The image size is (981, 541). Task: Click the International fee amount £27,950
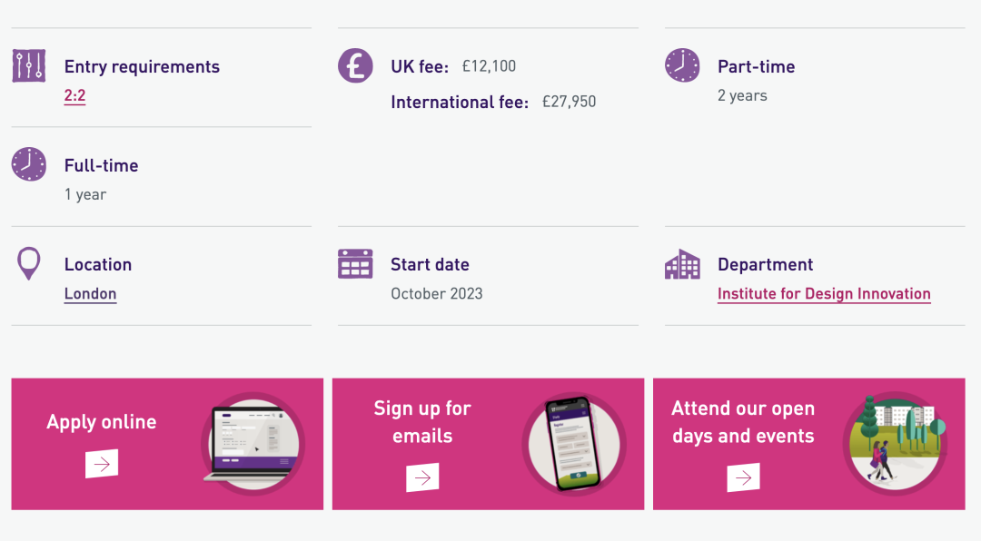(x=569, y=102)
